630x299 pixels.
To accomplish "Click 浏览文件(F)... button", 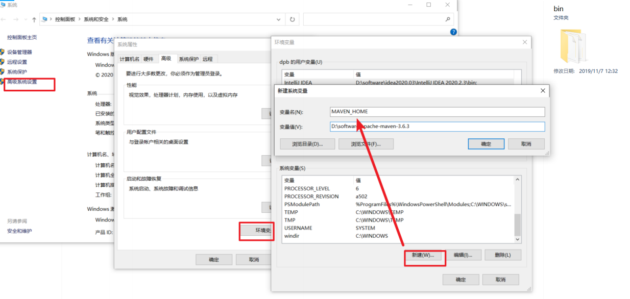I will click(x=366, y=144).
